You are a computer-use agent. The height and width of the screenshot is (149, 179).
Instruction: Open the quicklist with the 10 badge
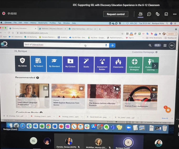click(x=157, y=45)
